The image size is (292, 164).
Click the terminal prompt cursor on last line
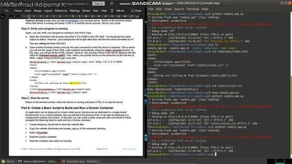[216, 154]
